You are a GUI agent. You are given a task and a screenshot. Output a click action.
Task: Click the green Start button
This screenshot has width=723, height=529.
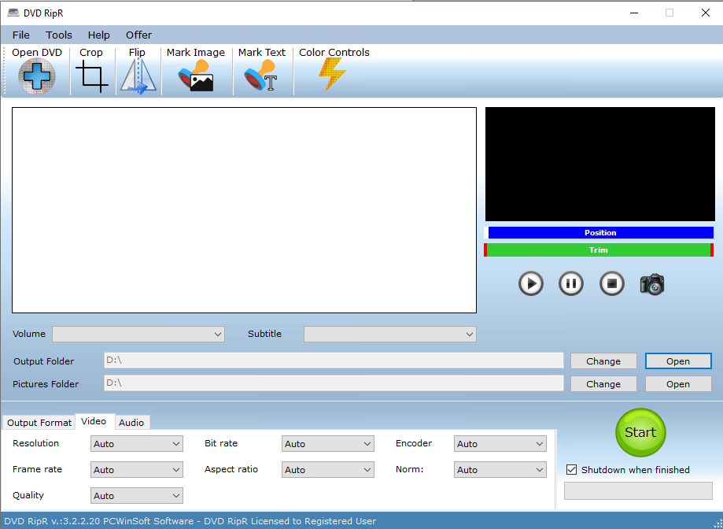pos(640,432)
